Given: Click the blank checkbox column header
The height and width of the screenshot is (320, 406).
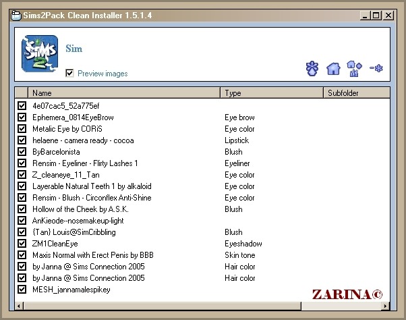Looking at the screenshot, I should (x=21, y=92).
